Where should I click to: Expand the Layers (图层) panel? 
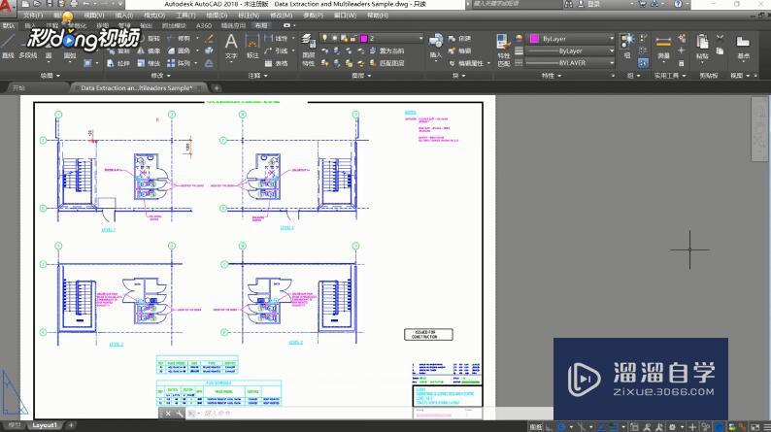[x=361, y=76]
